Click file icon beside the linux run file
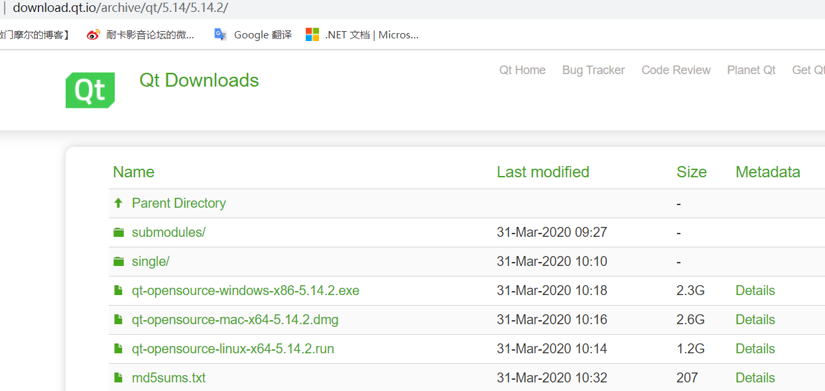 (x=118, y=349)
